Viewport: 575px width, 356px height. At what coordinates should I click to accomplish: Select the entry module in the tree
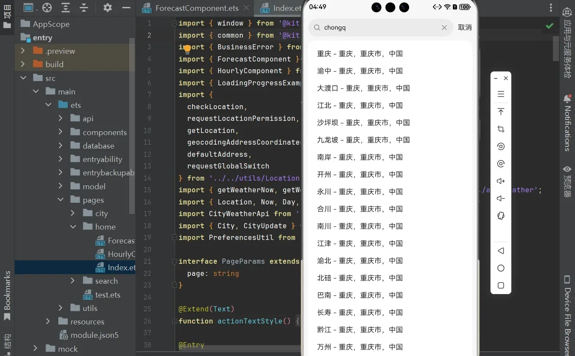click(x=36, y=38)
